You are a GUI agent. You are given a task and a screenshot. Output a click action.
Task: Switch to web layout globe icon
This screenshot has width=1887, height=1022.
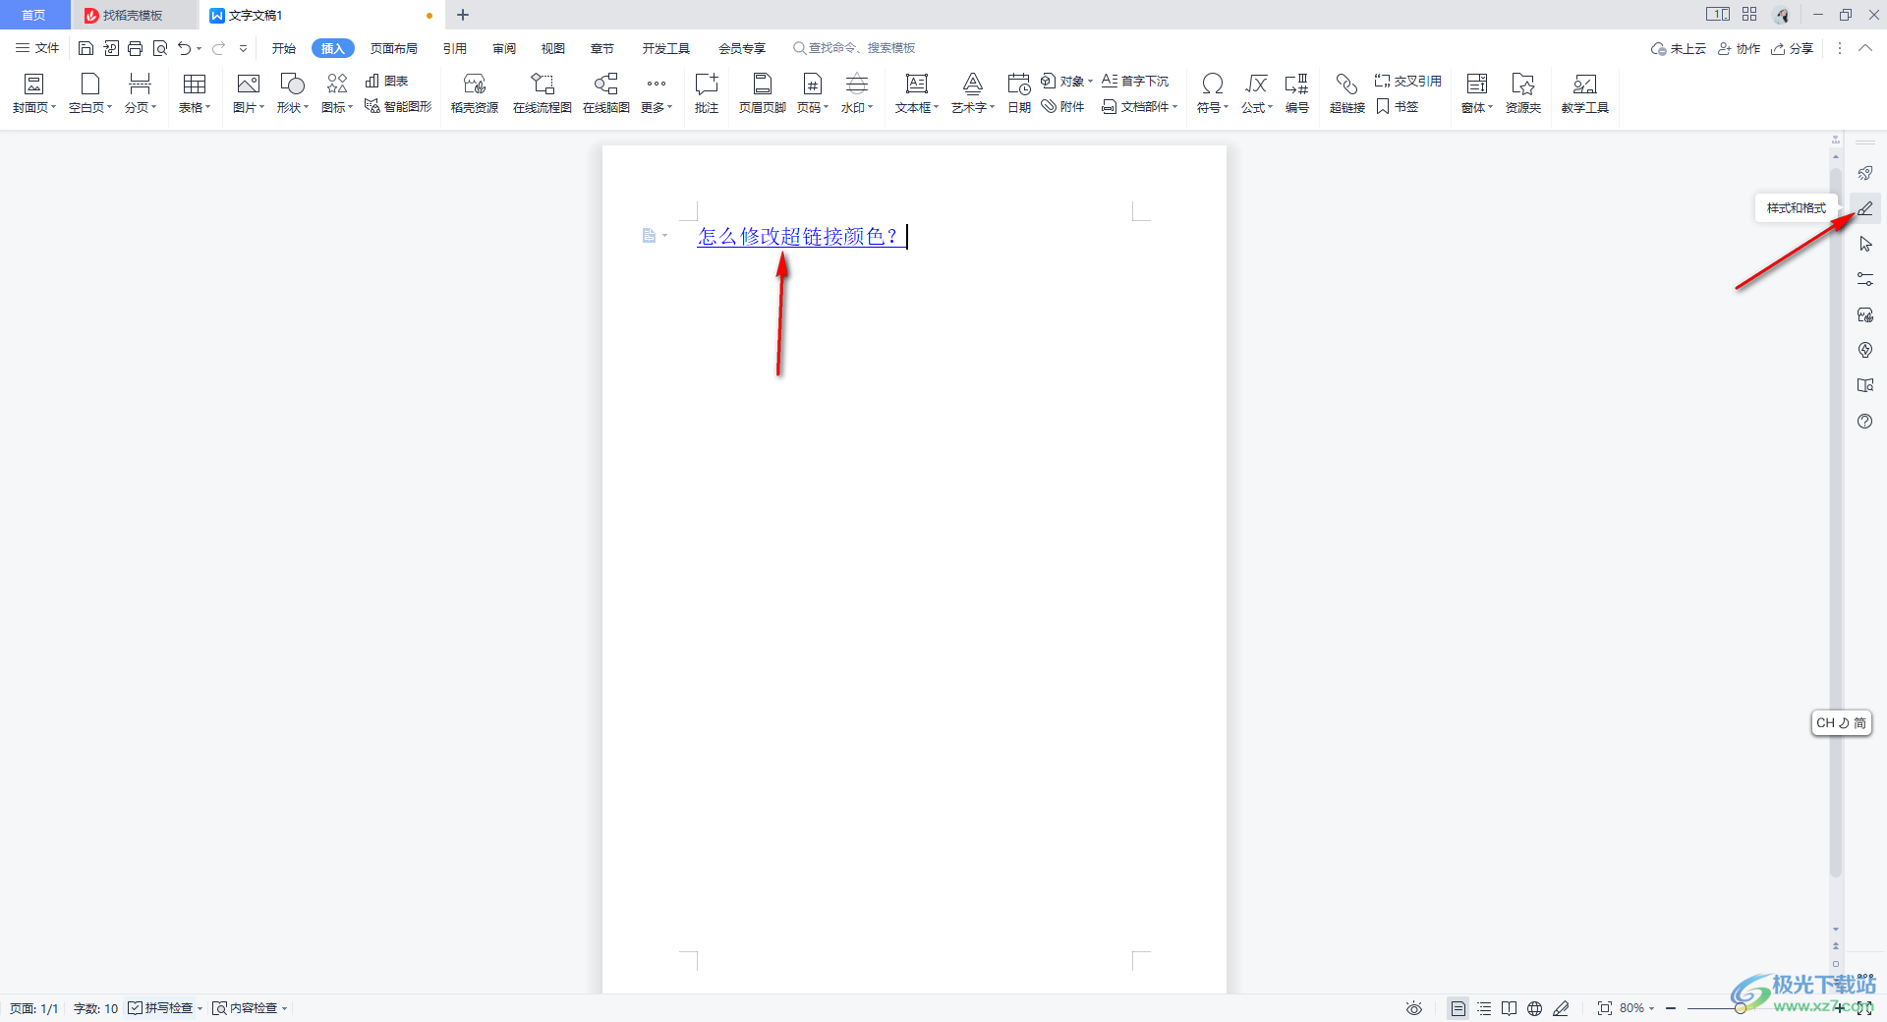tap(1535, 1008)
